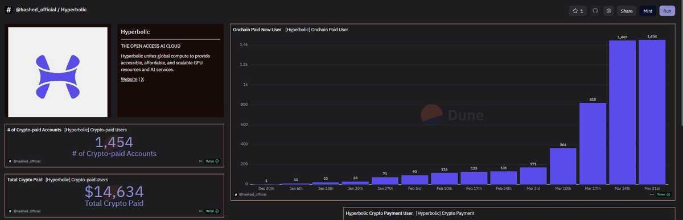Open @hashed_official under Crypto-paid Accounts widget
683x220 pixels.
coord(27,161)
